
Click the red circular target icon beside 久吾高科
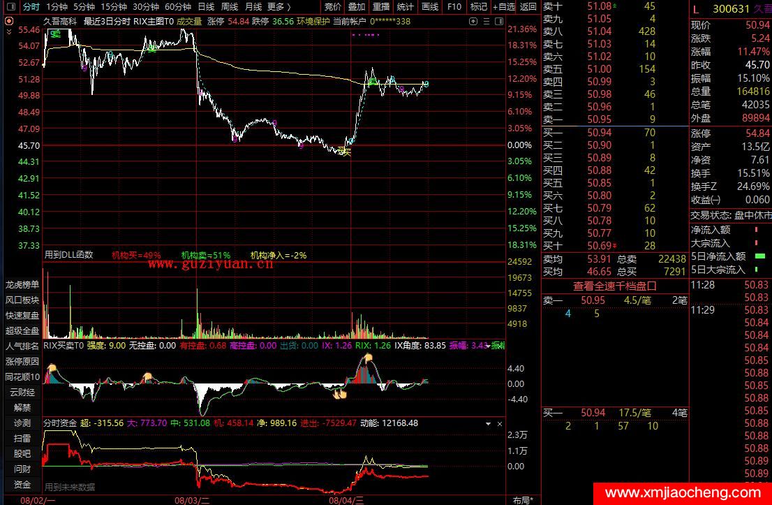click(8, 21)
